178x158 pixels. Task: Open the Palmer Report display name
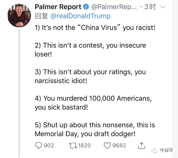[58, 7]
